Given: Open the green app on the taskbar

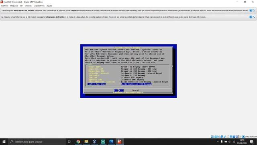Looking at the screenshot, I should [x=103, y=141].
